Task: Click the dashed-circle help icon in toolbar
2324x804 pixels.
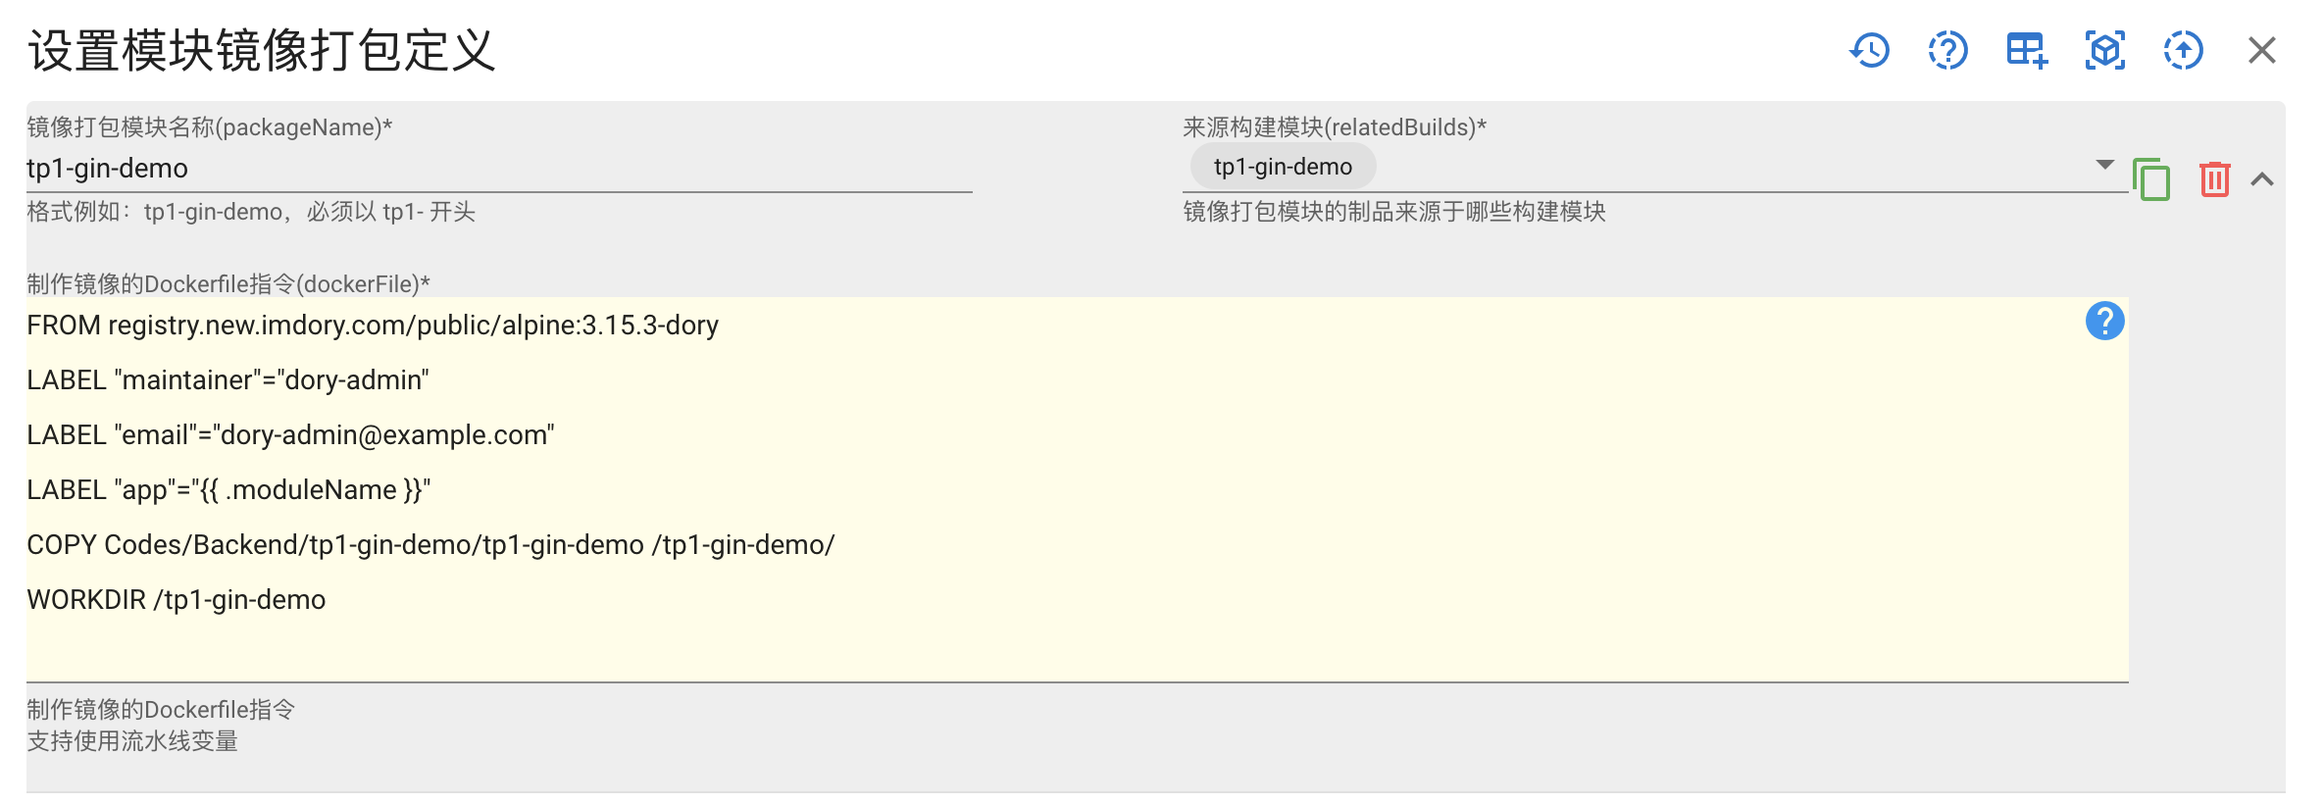Action: pos(1947,50)
